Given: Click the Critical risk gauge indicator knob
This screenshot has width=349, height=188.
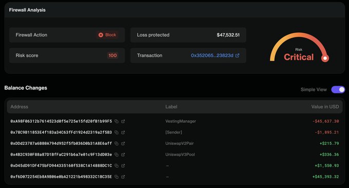Looking at the screenshot, I should click(x=325, y=59).
